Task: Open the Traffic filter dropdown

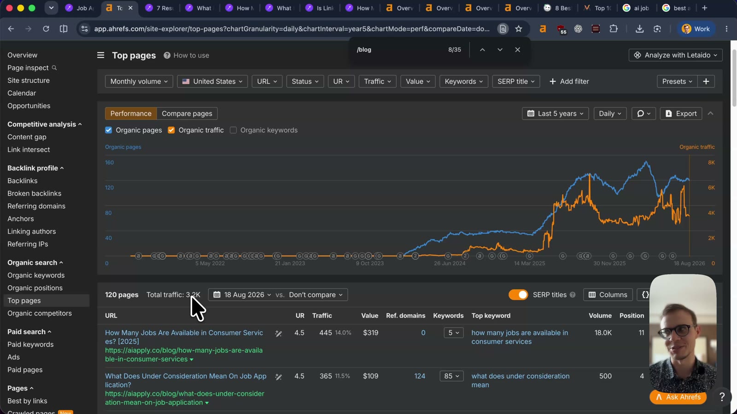Action: click(x=377, y=81)
